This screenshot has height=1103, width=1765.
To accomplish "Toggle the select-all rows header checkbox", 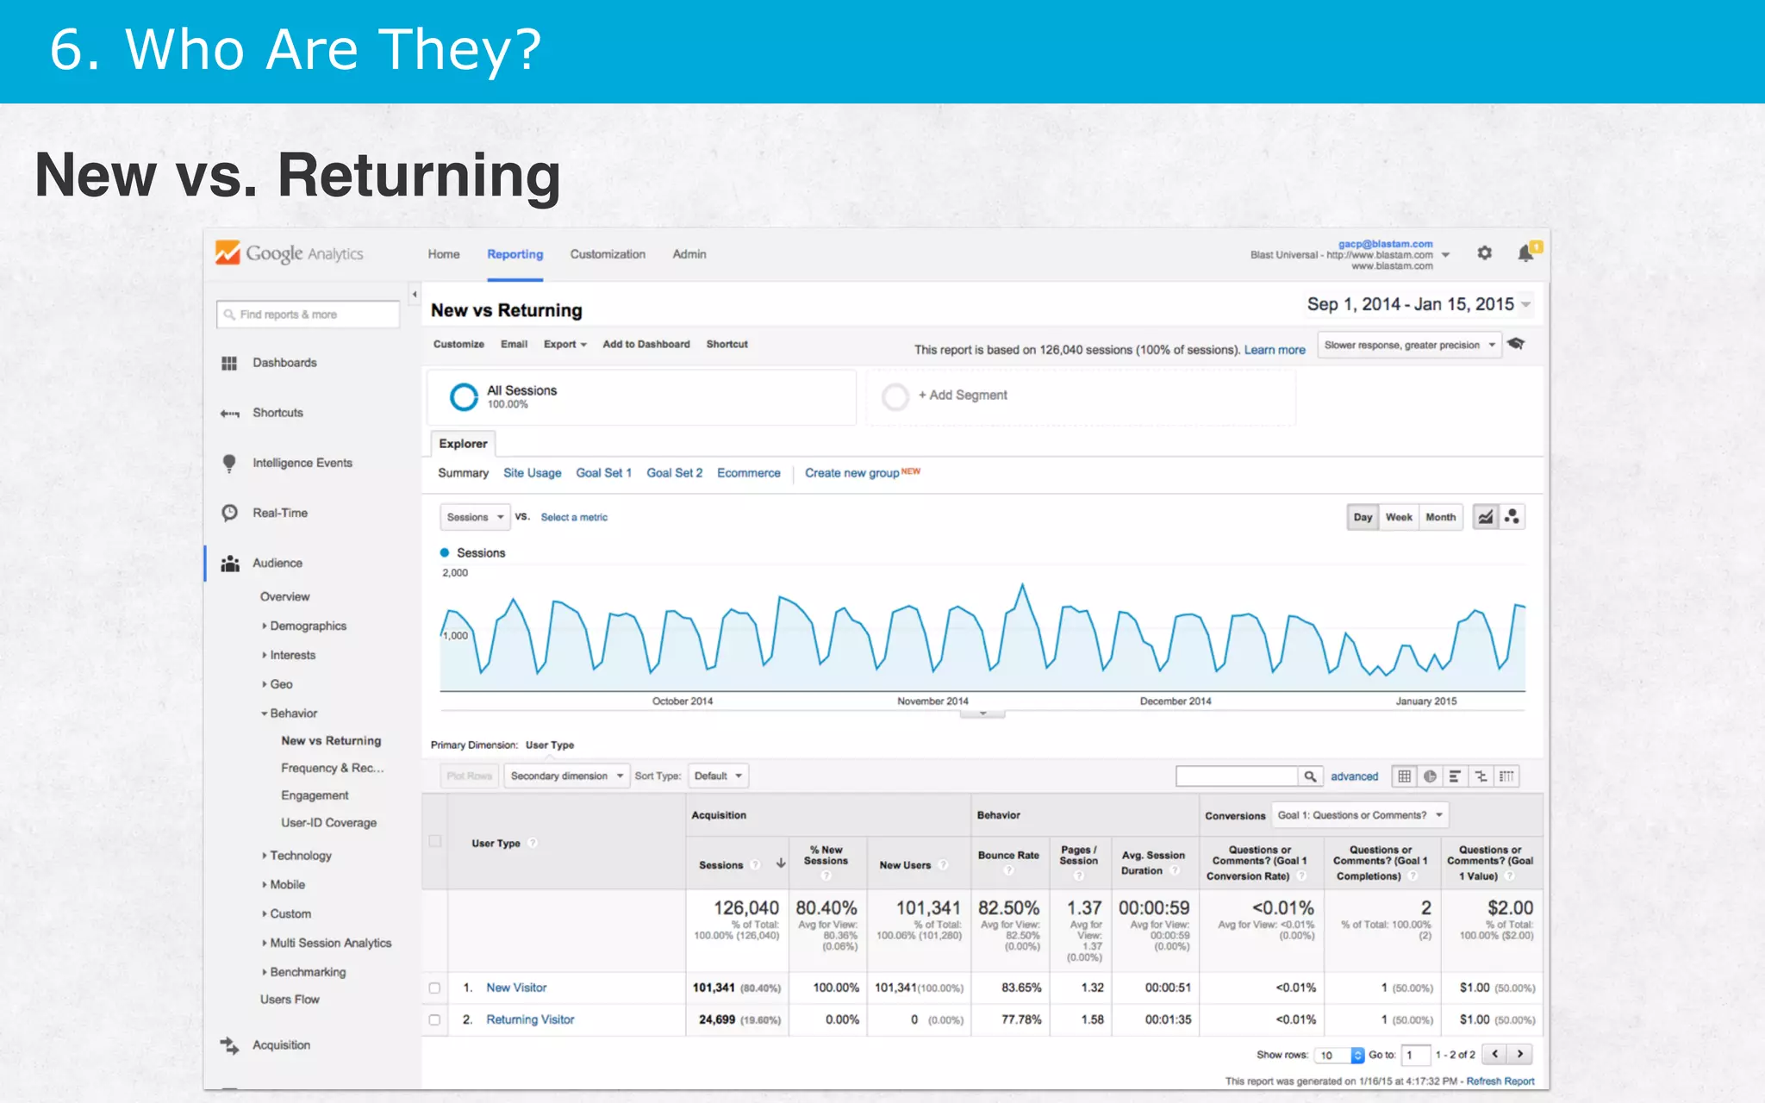I will (x=435, y=841).
